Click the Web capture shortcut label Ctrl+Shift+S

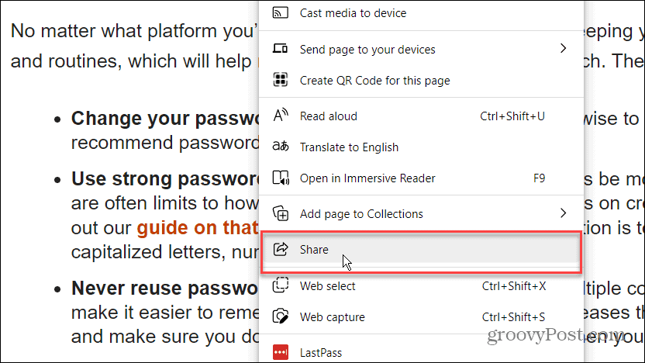(513, 317)
